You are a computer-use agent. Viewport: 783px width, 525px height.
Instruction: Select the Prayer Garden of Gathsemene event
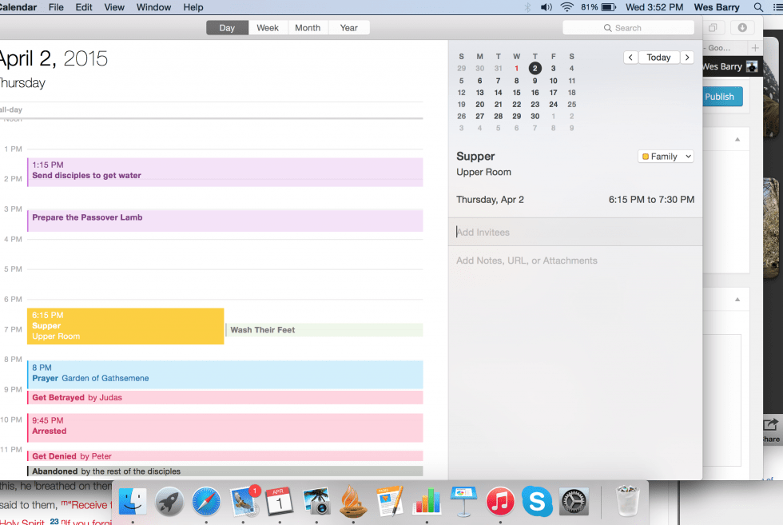[225, 374]
